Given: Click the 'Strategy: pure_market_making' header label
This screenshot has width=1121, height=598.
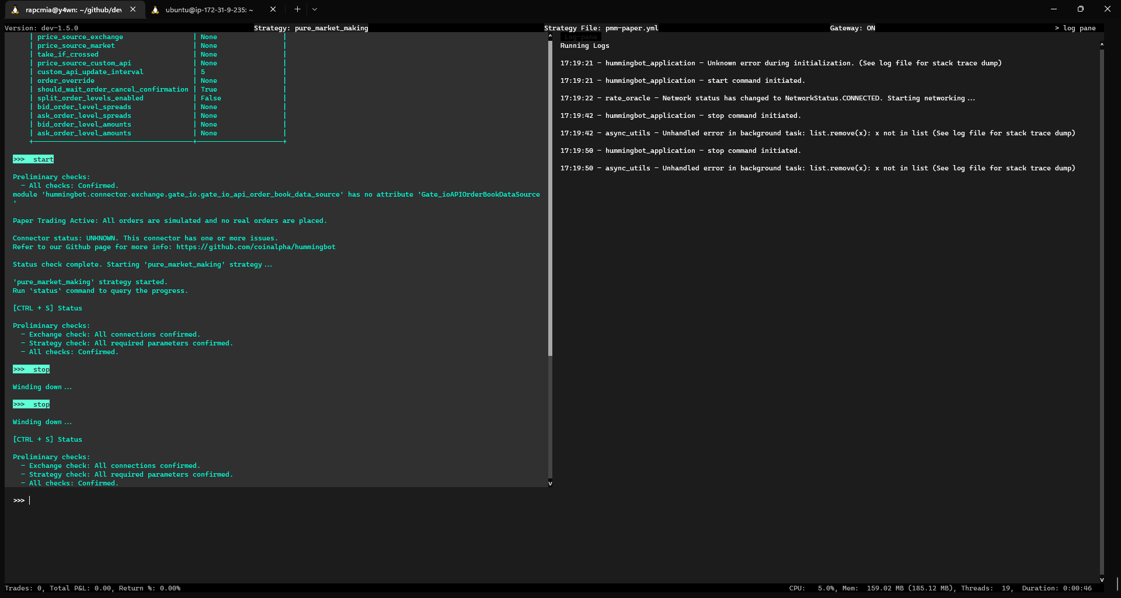Looking at the screenshot, I should coord(311,27).
